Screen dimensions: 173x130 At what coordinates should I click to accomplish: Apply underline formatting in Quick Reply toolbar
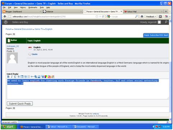tap(15, 77)
